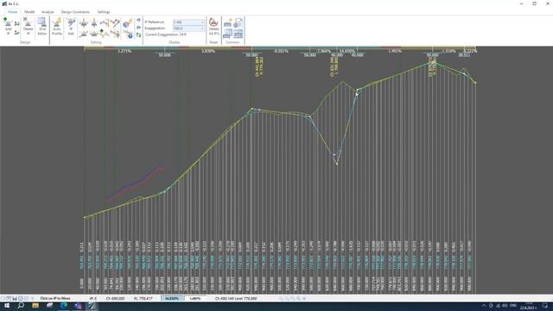Click the small icon right of Add IP, upper
The height and width of the screenshot is (311, 553).
(x=17, y=24)
